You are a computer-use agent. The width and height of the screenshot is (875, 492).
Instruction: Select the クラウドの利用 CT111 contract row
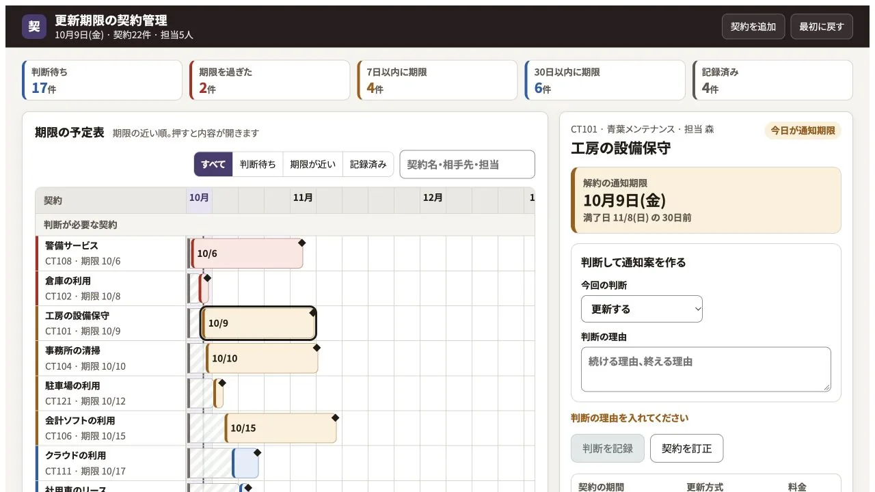[111, 463]
